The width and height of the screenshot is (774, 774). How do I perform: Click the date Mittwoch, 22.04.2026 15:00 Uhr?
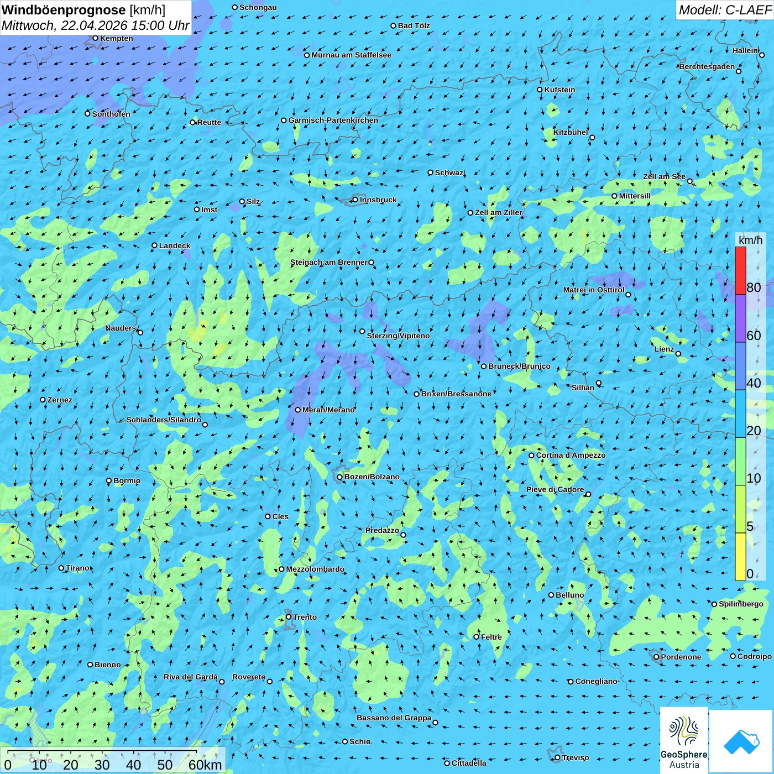(95, 25)
